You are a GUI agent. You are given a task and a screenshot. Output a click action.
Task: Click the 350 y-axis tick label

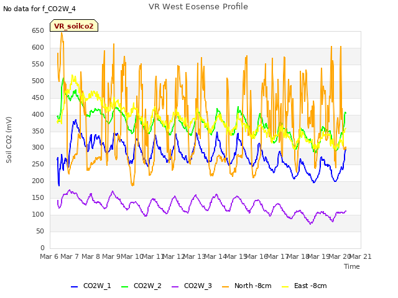(x=38, y=131)
